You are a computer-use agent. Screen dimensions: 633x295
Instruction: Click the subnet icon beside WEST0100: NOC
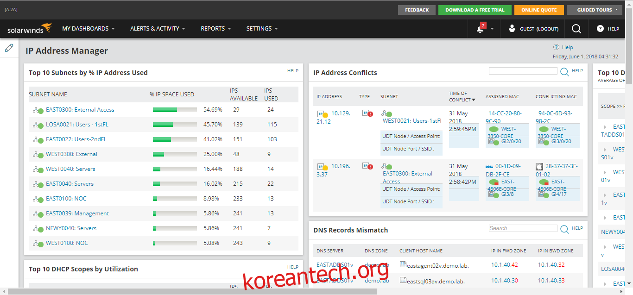(x=38, y=244)
